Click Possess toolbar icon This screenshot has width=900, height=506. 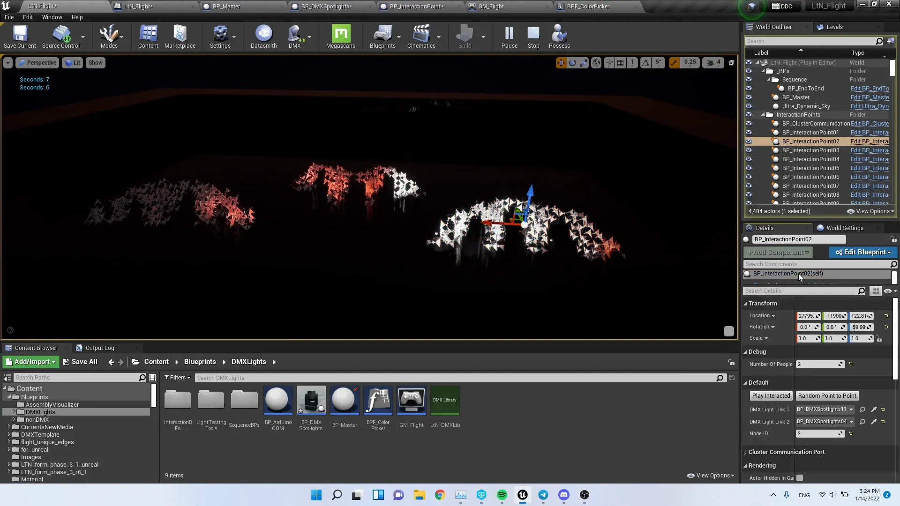pos(559,37)
